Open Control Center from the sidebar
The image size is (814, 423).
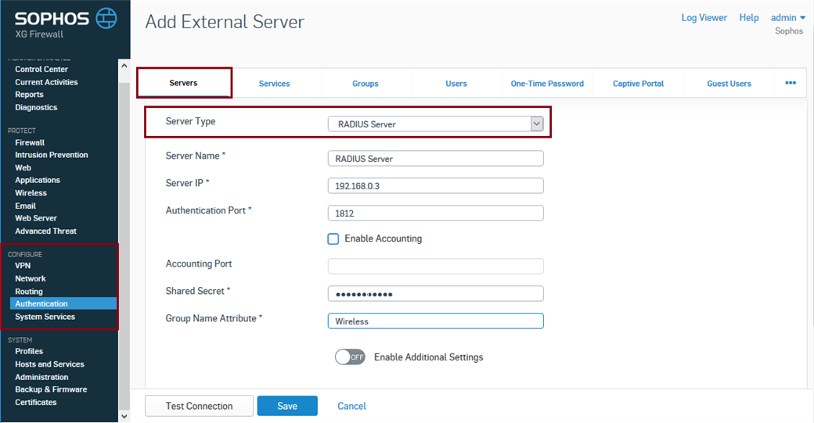pos(41,70)
